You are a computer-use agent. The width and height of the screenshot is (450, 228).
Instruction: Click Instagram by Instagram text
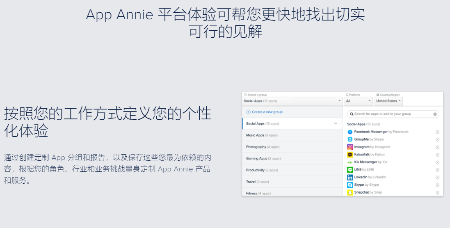(x=372, y=147)
